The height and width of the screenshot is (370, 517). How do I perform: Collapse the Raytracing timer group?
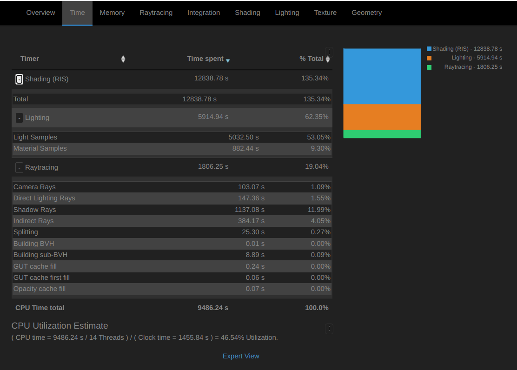point(20,167)
